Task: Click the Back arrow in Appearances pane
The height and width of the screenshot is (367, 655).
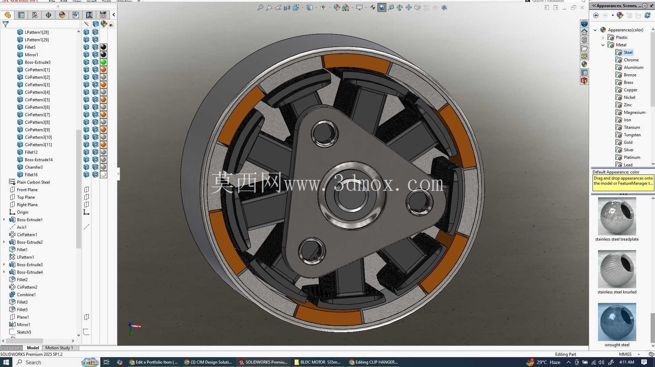Action: click(x=596, y=15)
